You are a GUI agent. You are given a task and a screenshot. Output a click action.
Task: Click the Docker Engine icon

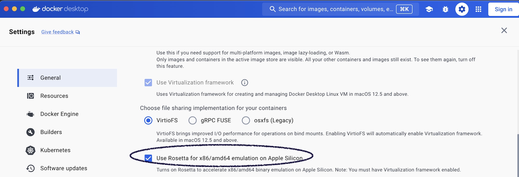click(x=30, y=114)
